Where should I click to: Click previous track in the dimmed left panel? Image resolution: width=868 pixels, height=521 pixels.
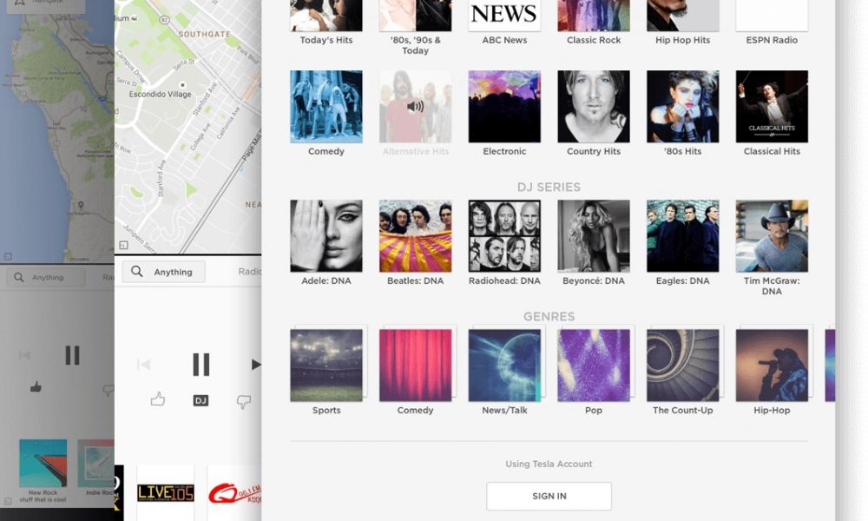25,355
